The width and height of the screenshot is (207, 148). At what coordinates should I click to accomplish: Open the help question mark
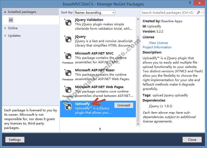pos(190,3)
